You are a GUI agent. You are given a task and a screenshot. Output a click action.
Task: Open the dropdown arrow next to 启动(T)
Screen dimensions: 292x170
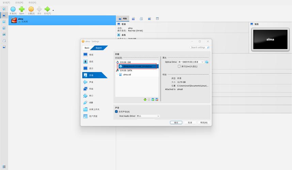53,11
